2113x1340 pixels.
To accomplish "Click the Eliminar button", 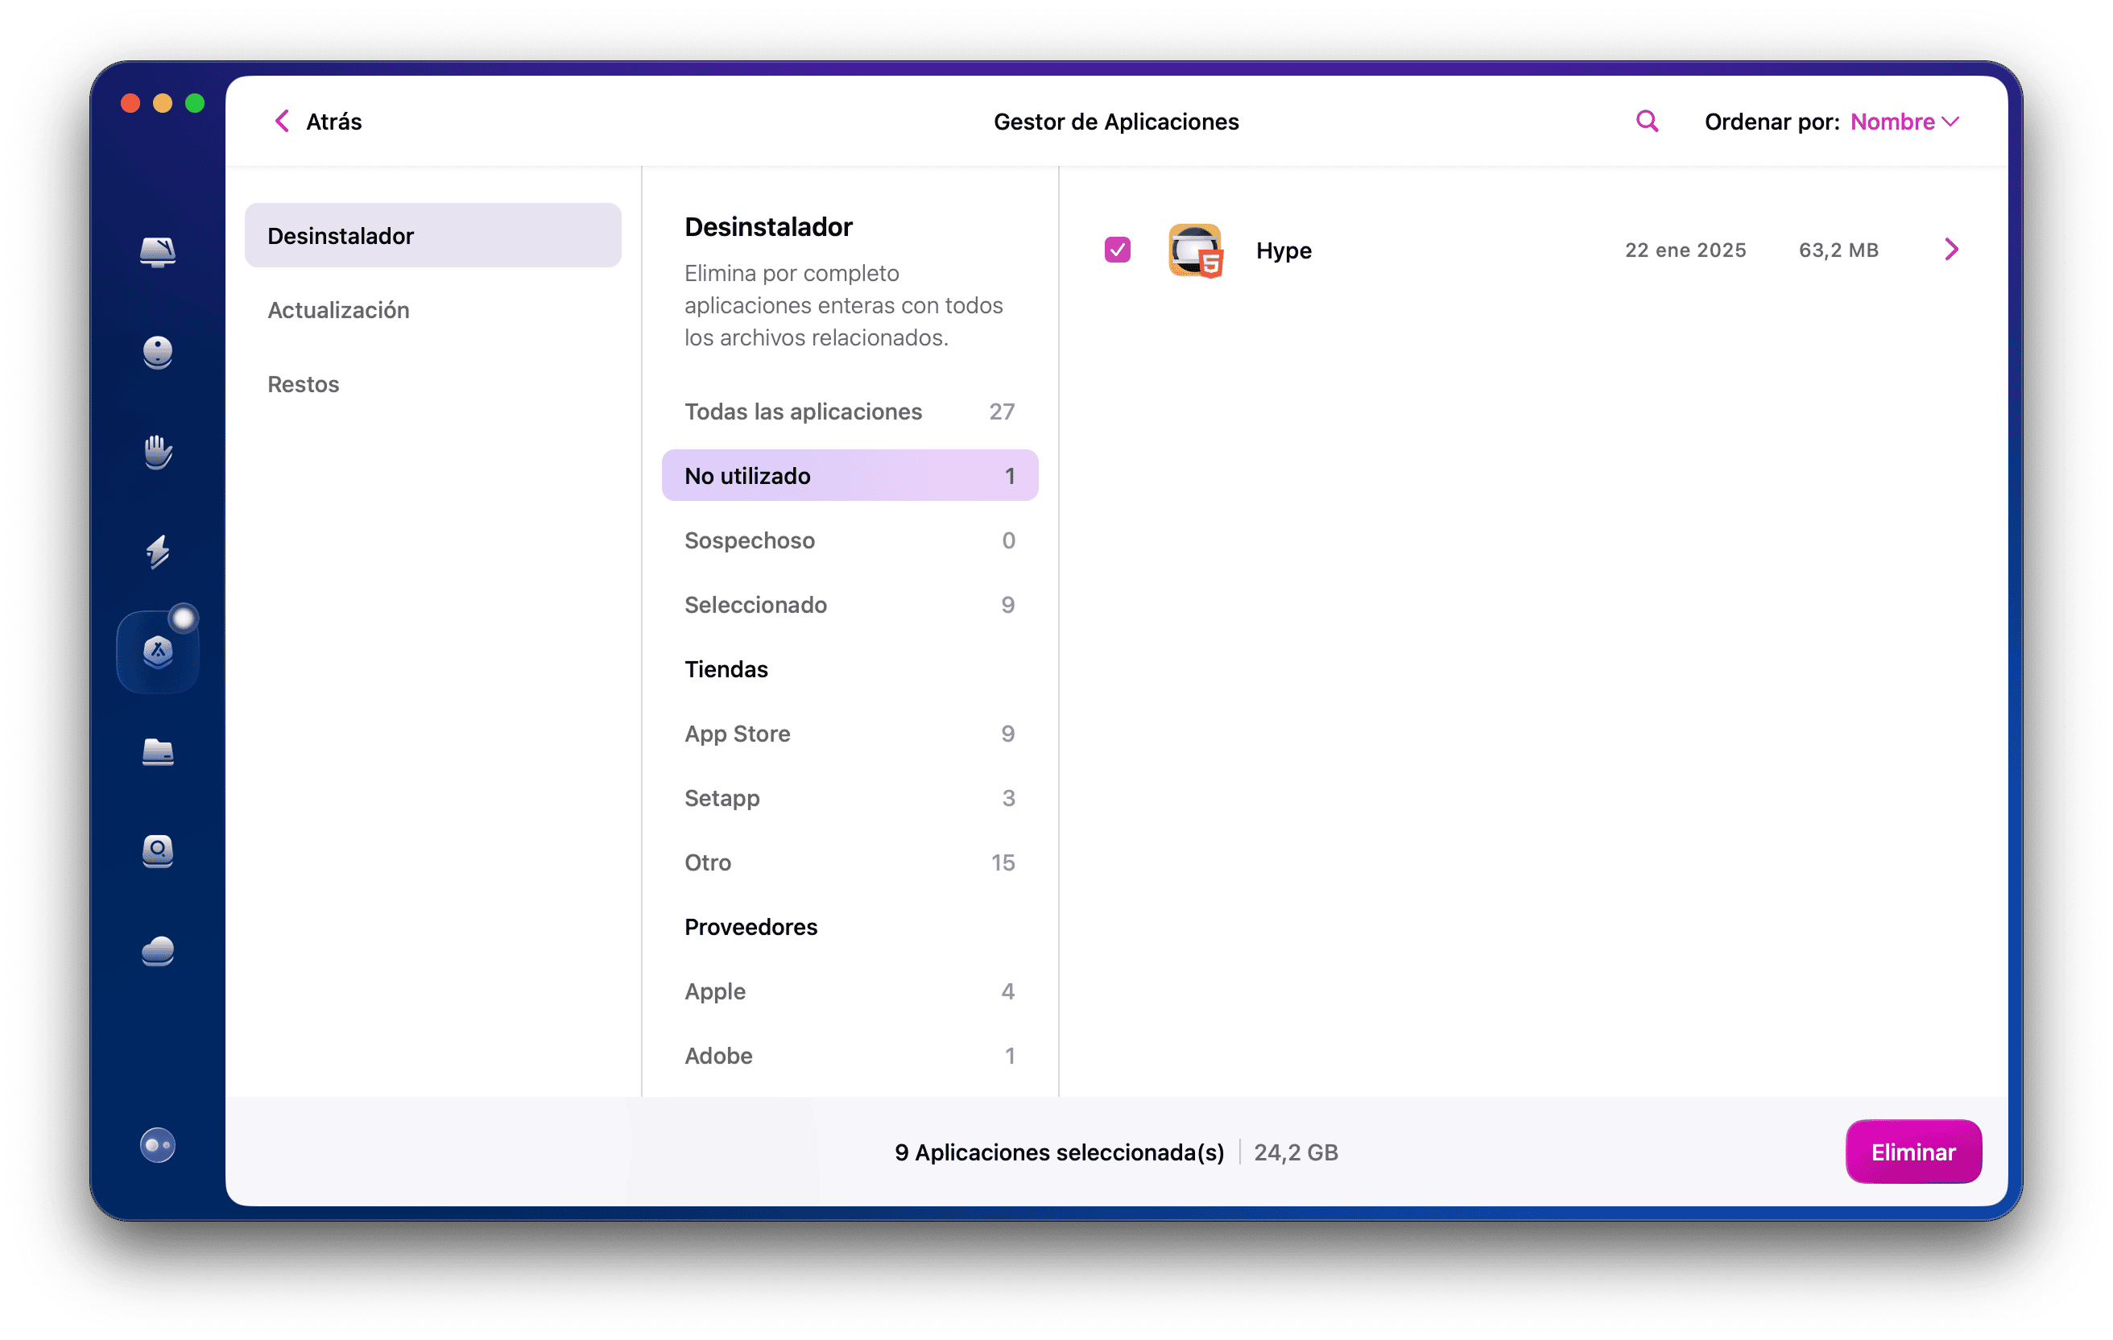I will tap(1913, 1152).
